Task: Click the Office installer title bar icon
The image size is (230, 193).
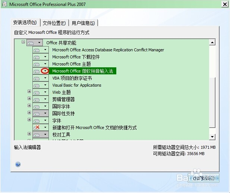Action: (4, 4)
